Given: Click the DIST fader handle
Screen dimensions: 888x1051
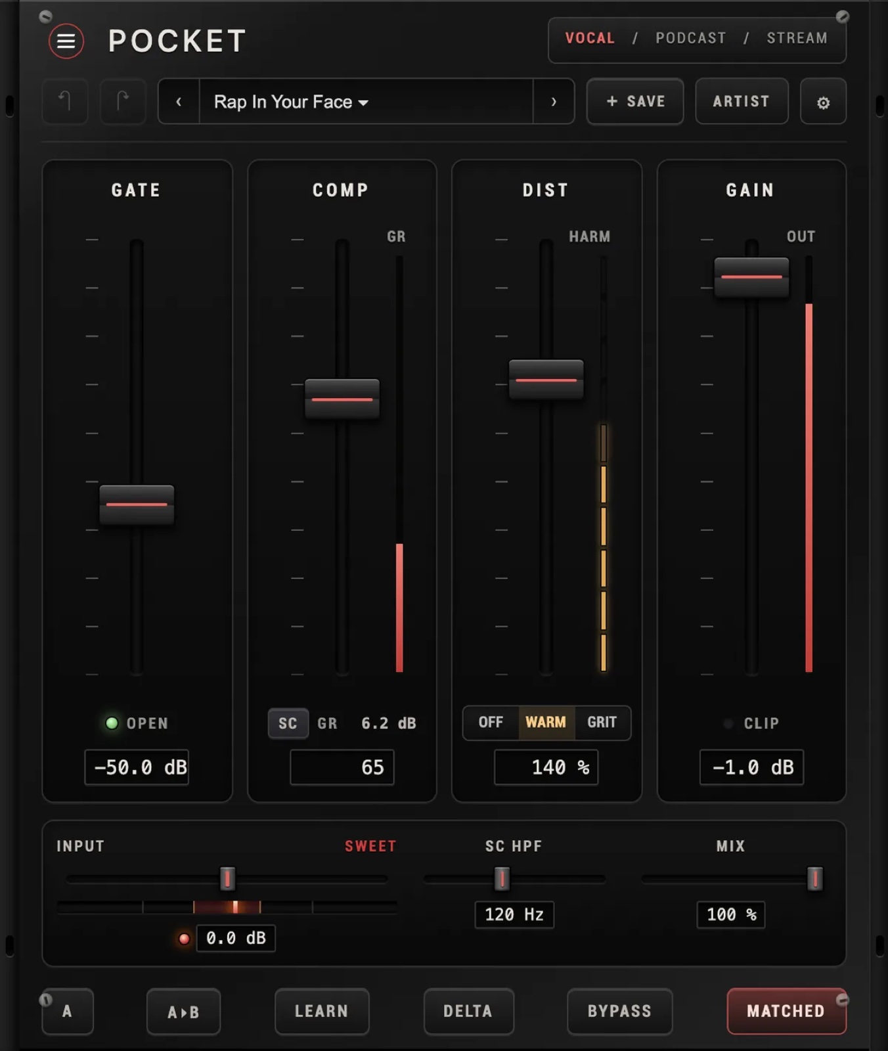Looking at the screenshot, I should (546, 380).
